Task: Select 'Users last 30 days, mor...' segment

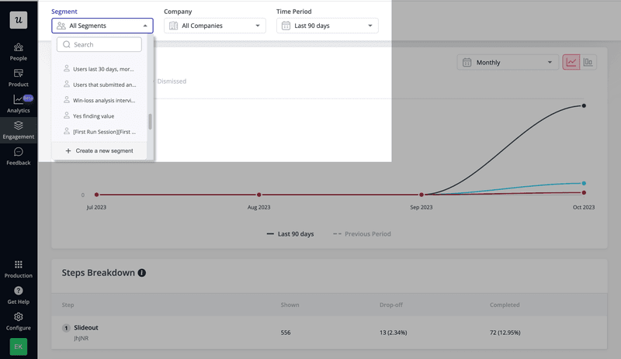Action: [x=99, y=69]
